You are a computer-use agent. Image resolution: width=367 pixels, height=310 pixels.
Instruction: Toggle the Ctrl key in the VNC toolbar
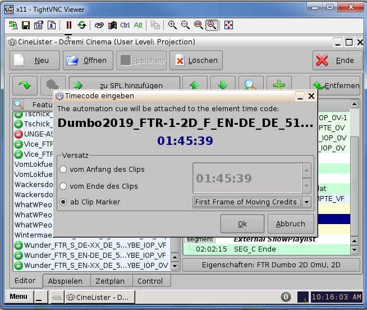pos(125,25)
